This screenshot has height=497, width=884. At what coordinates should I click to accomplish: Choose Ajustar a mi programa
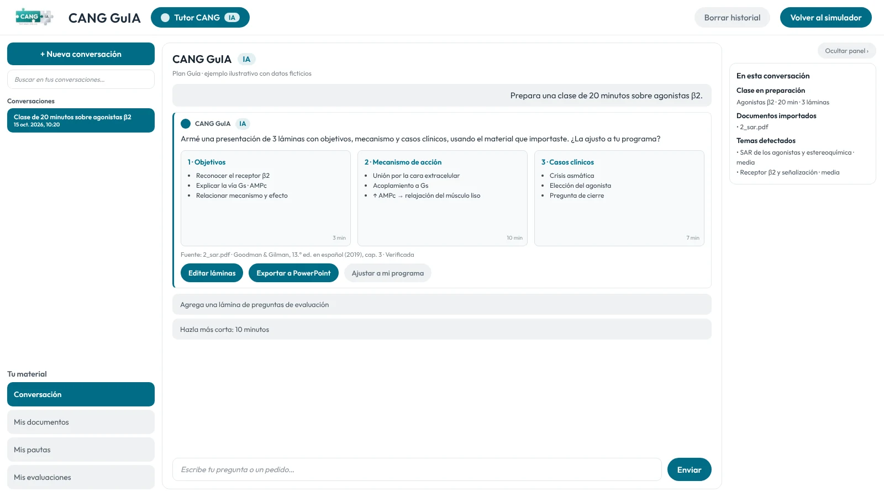click(387, 273)
